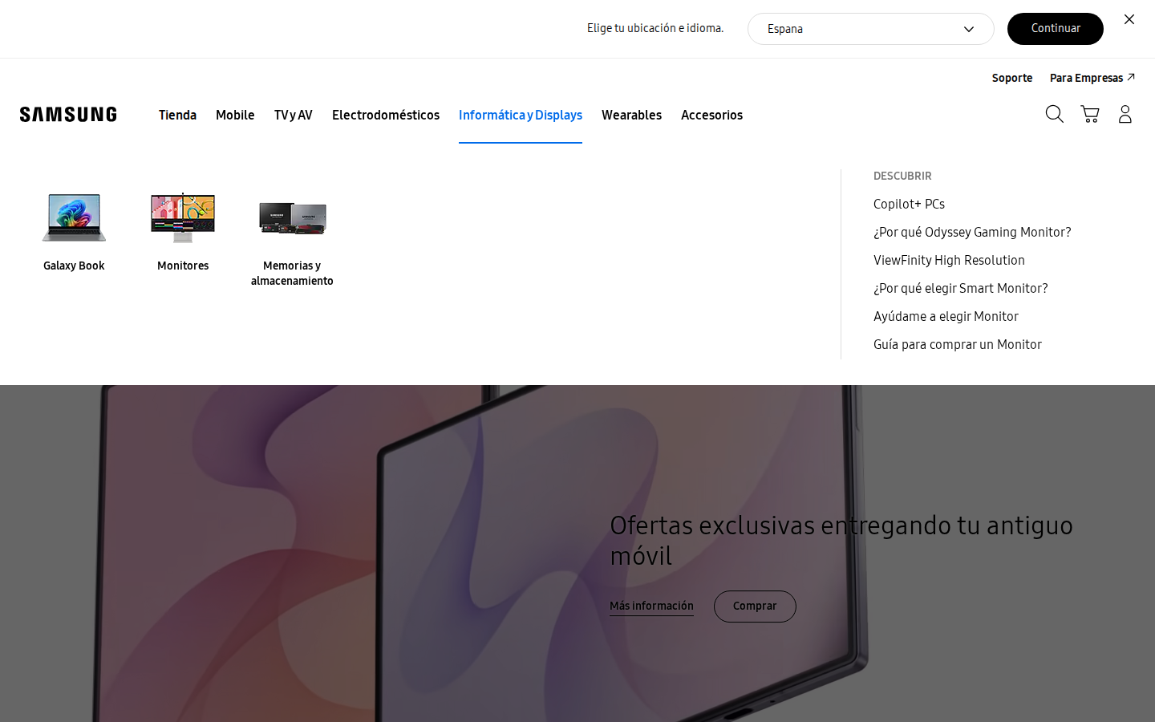Click the Continuar button

click(x=1056, y=29)
